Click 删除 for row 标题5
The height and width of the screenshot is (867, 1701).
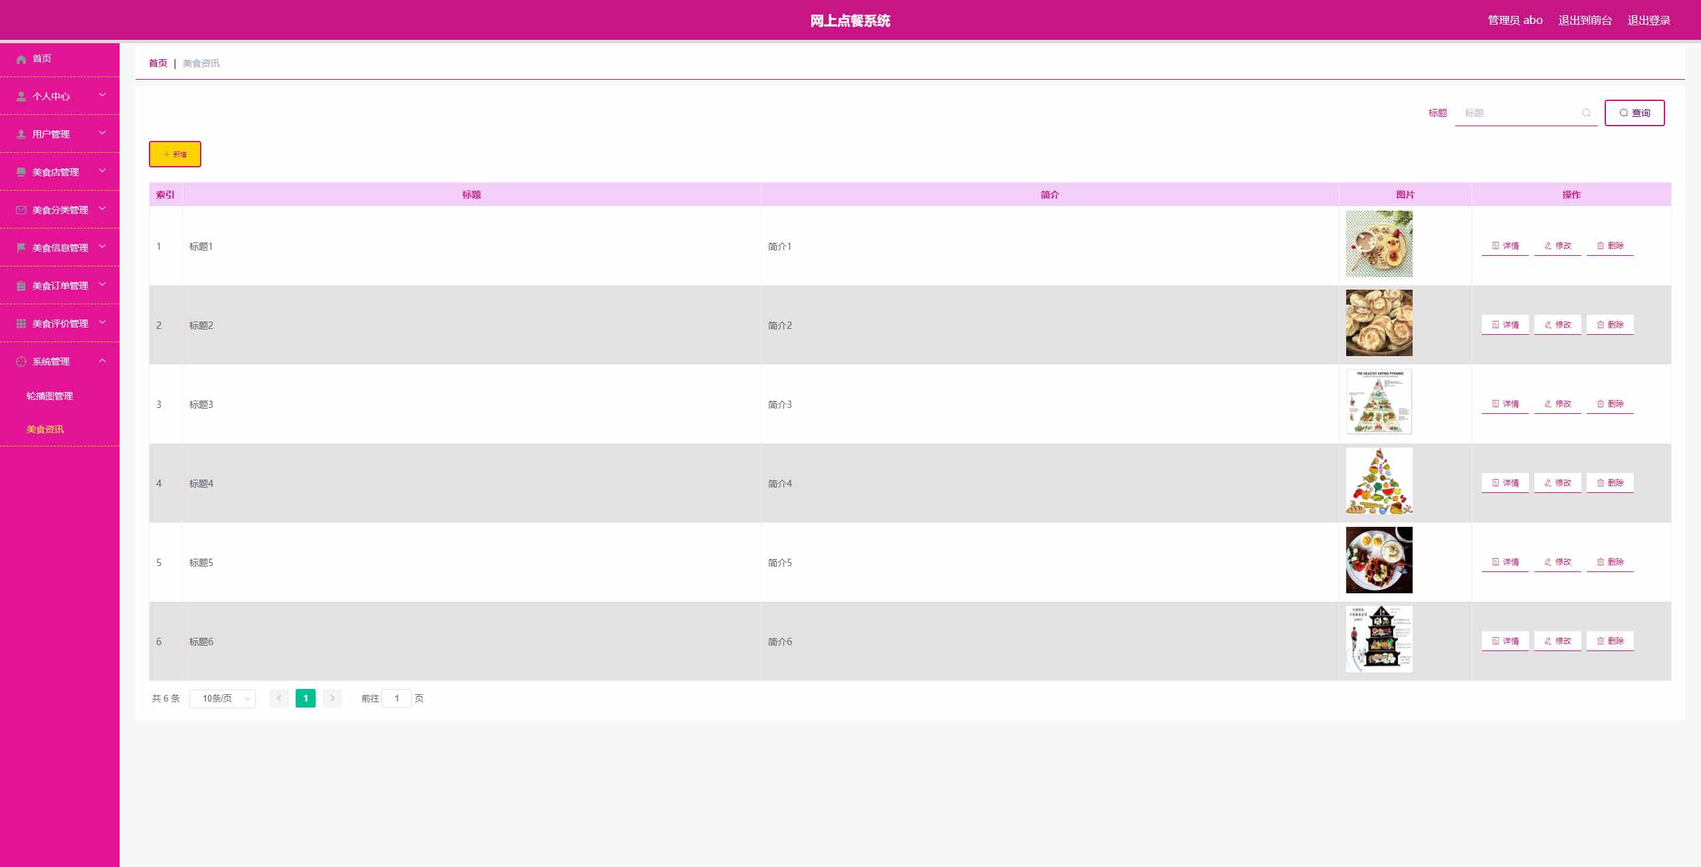click(x=1610, y=562)
